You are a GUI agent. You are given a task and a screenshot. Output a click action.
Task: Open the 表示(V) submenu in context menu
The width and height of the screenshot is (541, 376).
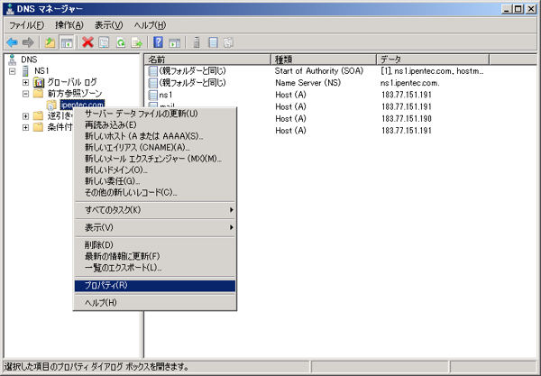tap(155, 227)
